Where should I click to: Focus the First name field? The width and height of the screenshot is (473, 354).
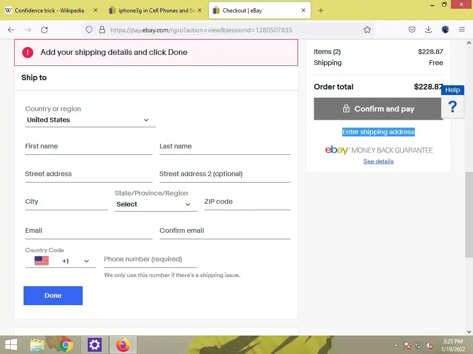tap(89, 146)
